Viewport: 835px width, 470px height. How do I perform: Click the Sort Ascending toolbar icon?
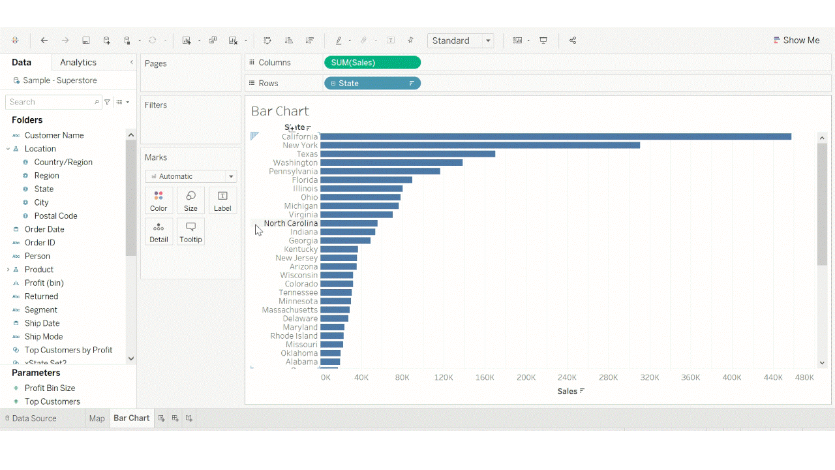pyautogui.click(x=289, y=40)
